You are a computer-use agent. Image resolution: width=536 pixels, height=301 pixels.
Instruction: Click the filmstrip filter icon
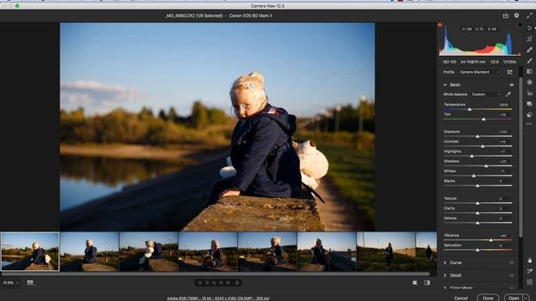point(30,283)
